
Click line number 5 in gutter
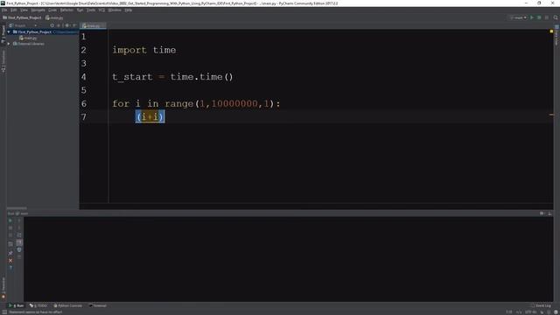click(x=84, y=90)
